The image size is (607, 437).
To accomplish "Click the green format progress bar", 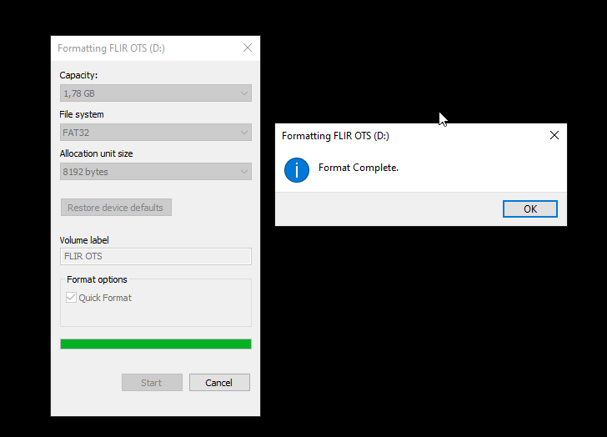I will click(x=156, y=344).
